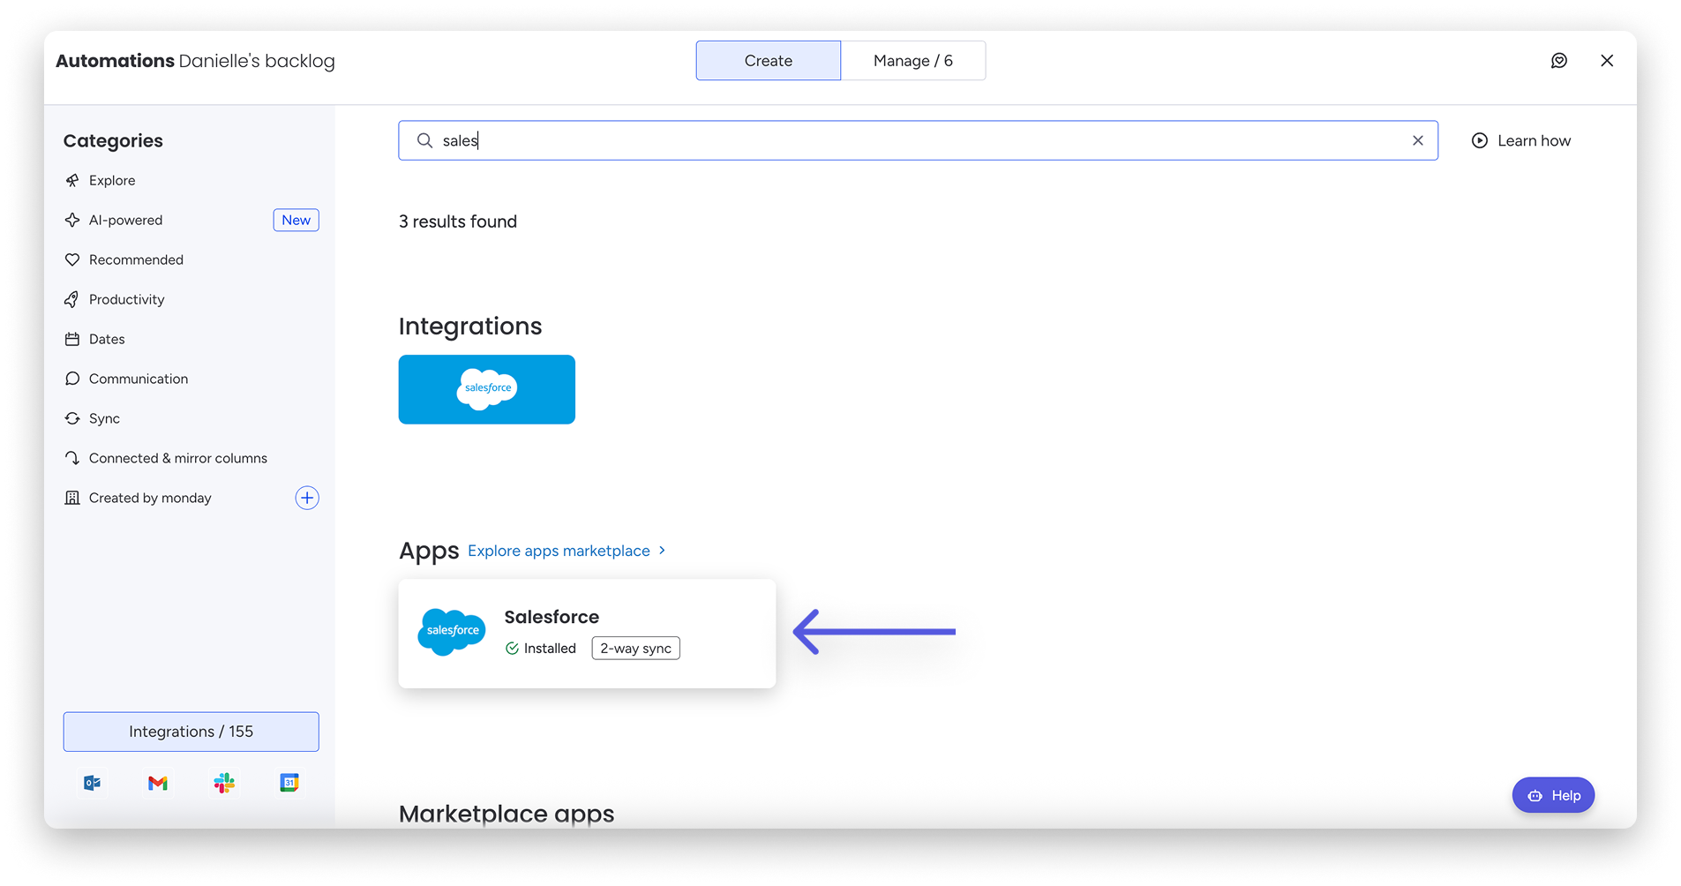Click inside the search input field
Screen dimensions: 1681x886
[x=918, y=141]
